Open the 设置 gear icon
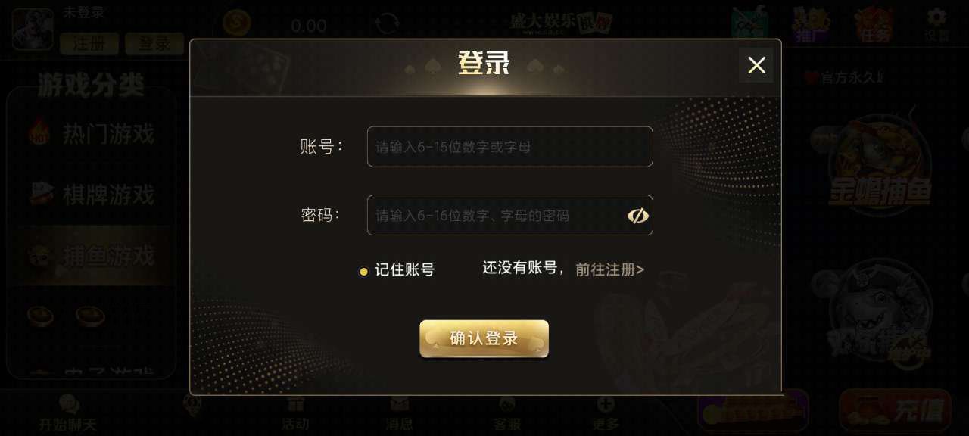The image size is (969, 436). tap(936, 24)
